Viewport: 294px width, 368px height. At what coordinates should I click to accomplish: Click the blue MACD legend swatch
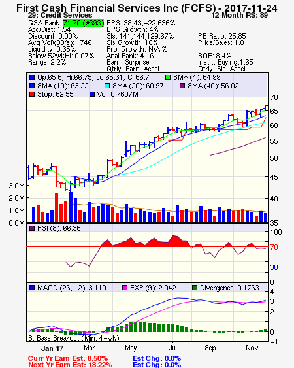[x=32, y=288]
